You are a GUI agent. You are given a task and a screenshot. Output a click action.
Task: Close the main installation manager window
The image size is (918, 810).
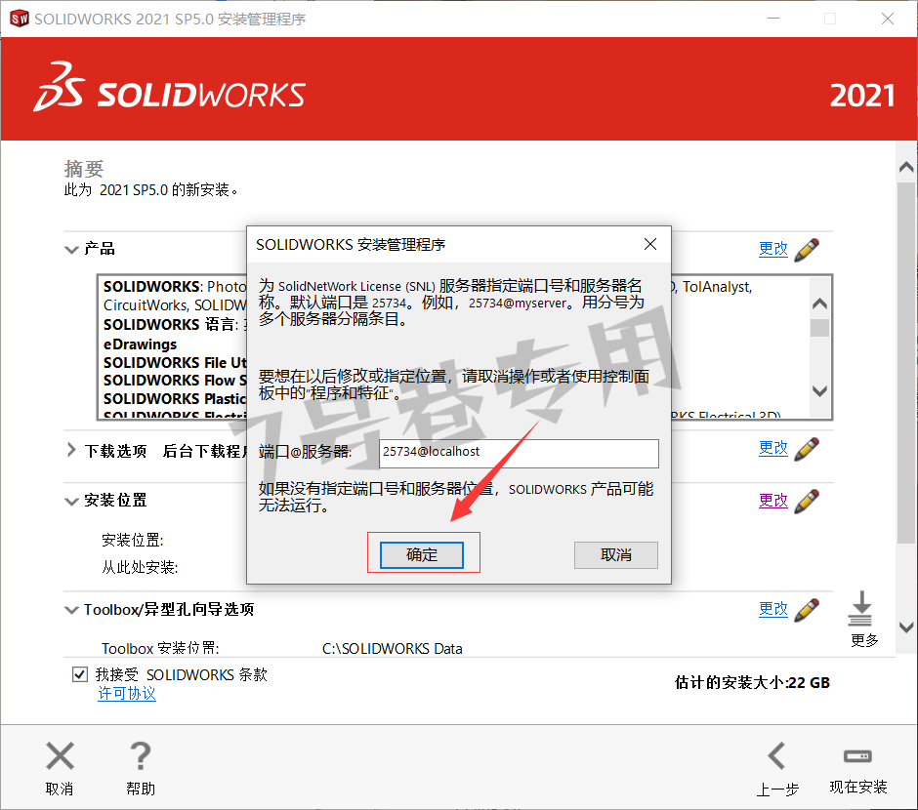click(888, 19)
